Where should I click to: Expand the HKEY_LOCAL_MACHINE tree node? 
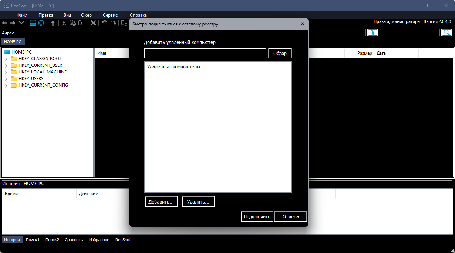(6, 72)
